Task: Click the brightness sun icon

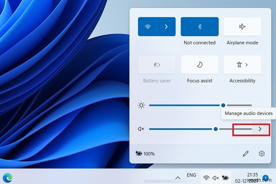Action: coord(141,105)
